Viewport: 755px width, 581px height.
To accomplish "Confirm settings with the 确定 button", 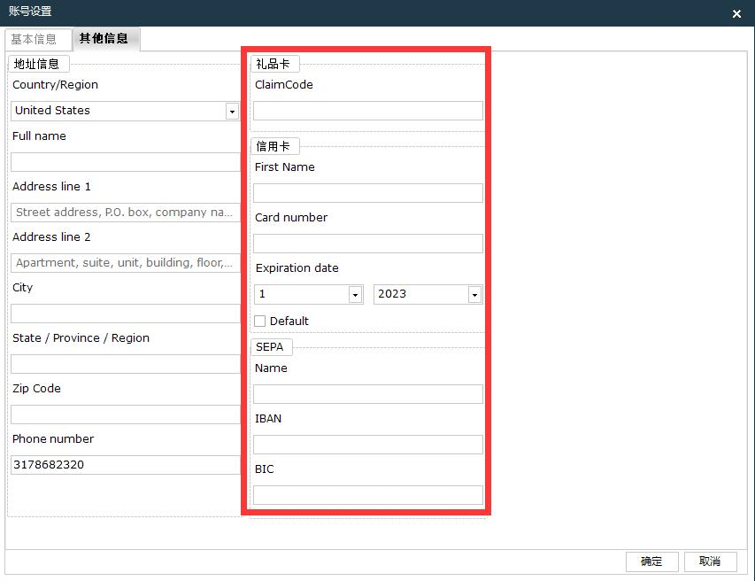I will [x=651, y=562].
